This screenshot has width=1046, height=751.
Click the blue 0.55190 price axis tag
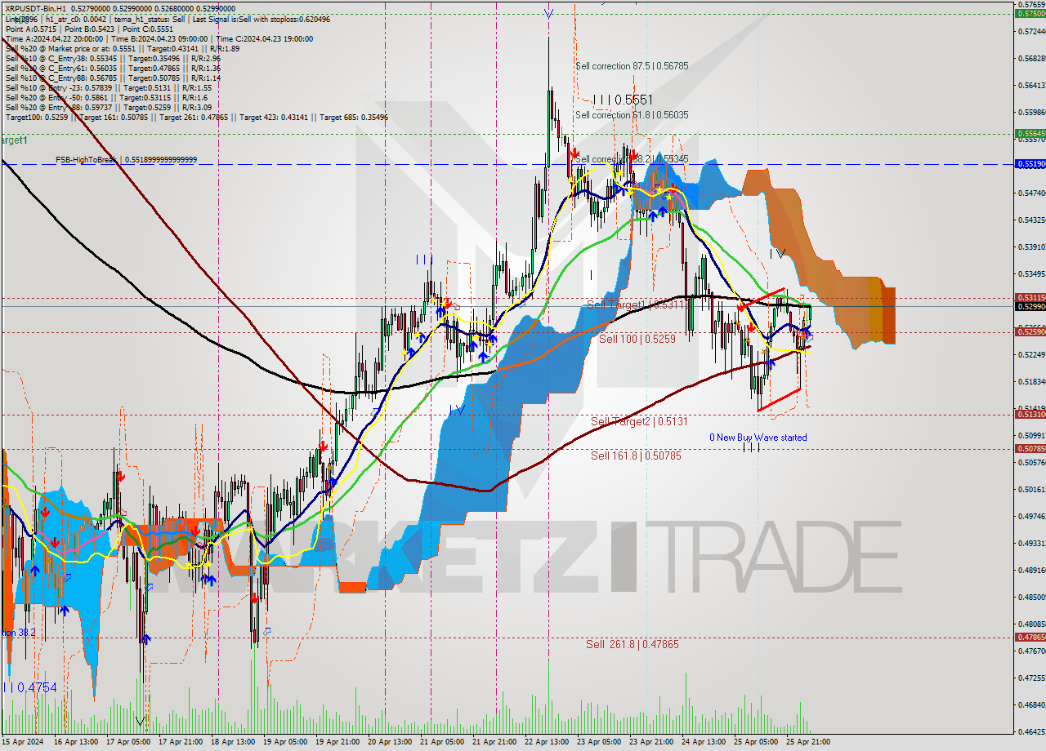1030,163
